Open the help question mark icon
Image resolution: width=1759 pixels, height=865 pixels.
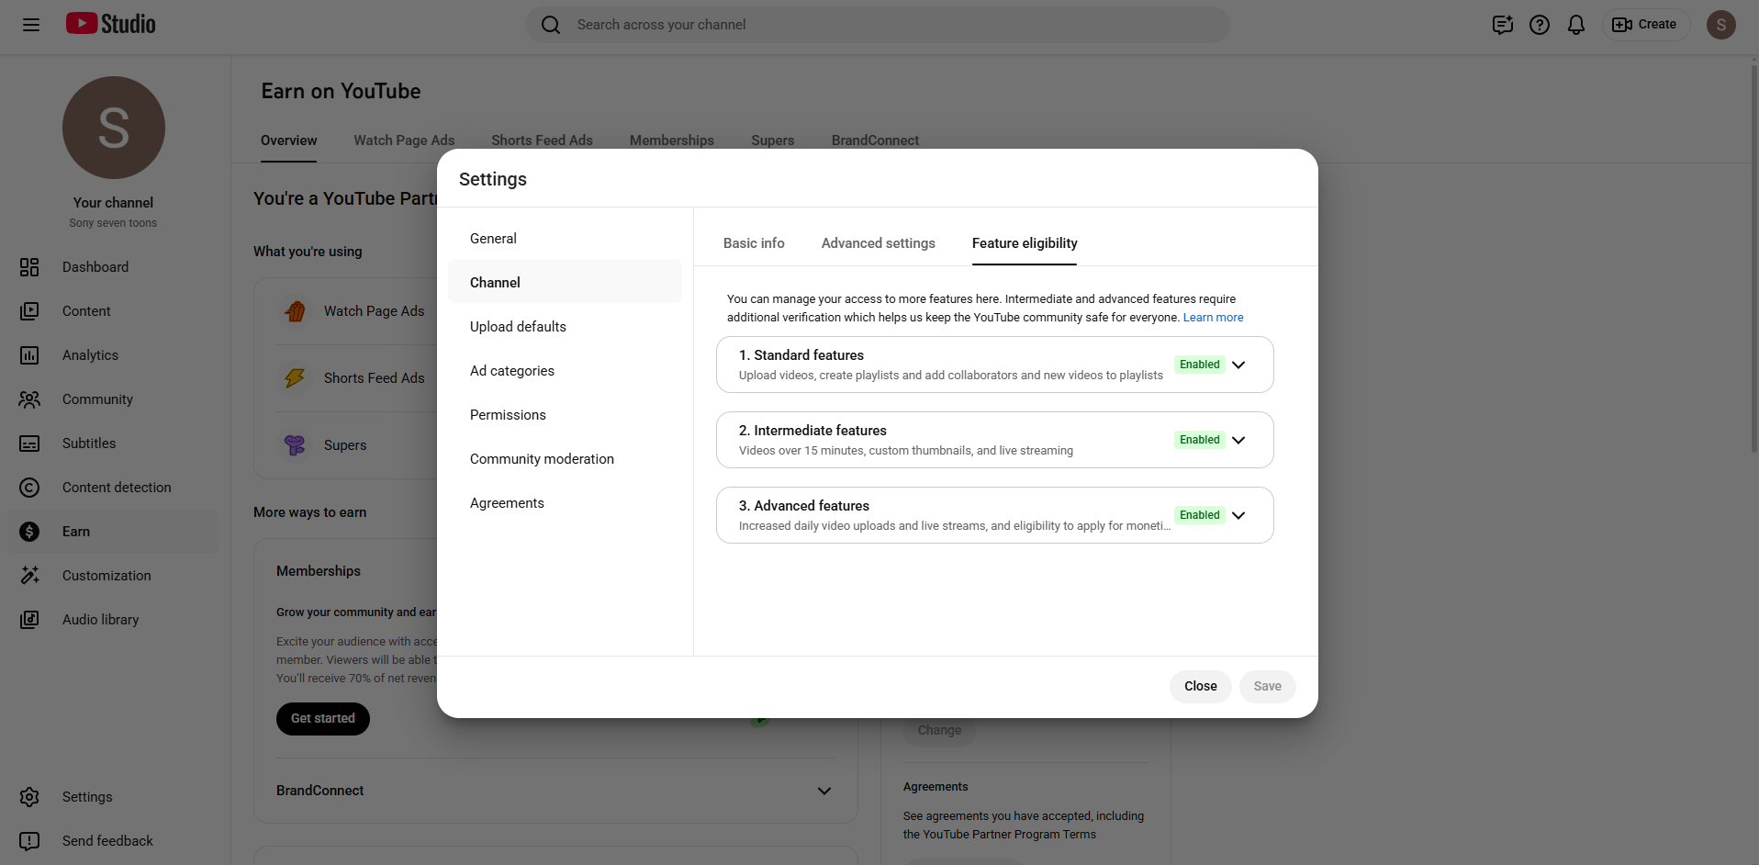click(1539, 25)
